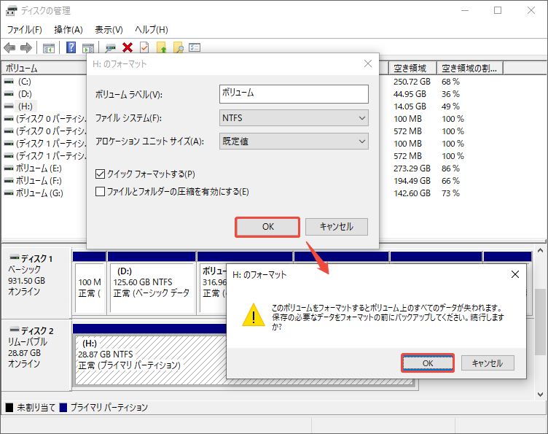
Task: Click the red X delete toolbar icon
Action: pyautogui.click(x=128, y=47)
